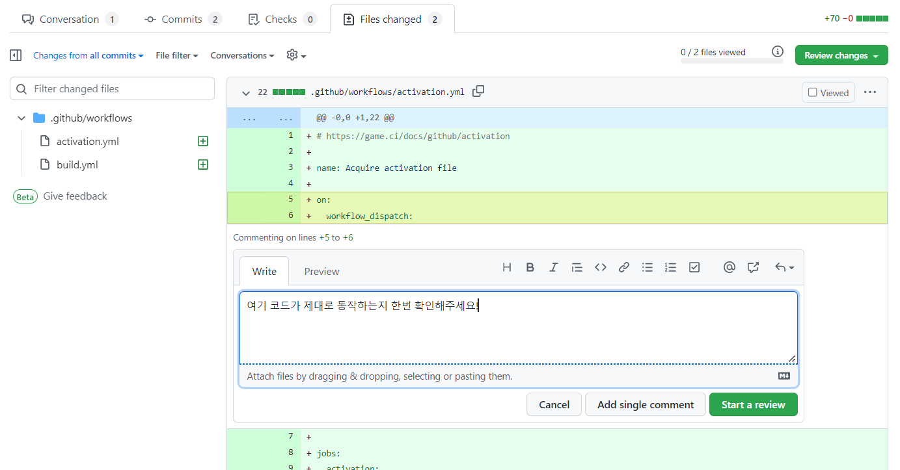Switch to the Preview tab

point(321,271)
